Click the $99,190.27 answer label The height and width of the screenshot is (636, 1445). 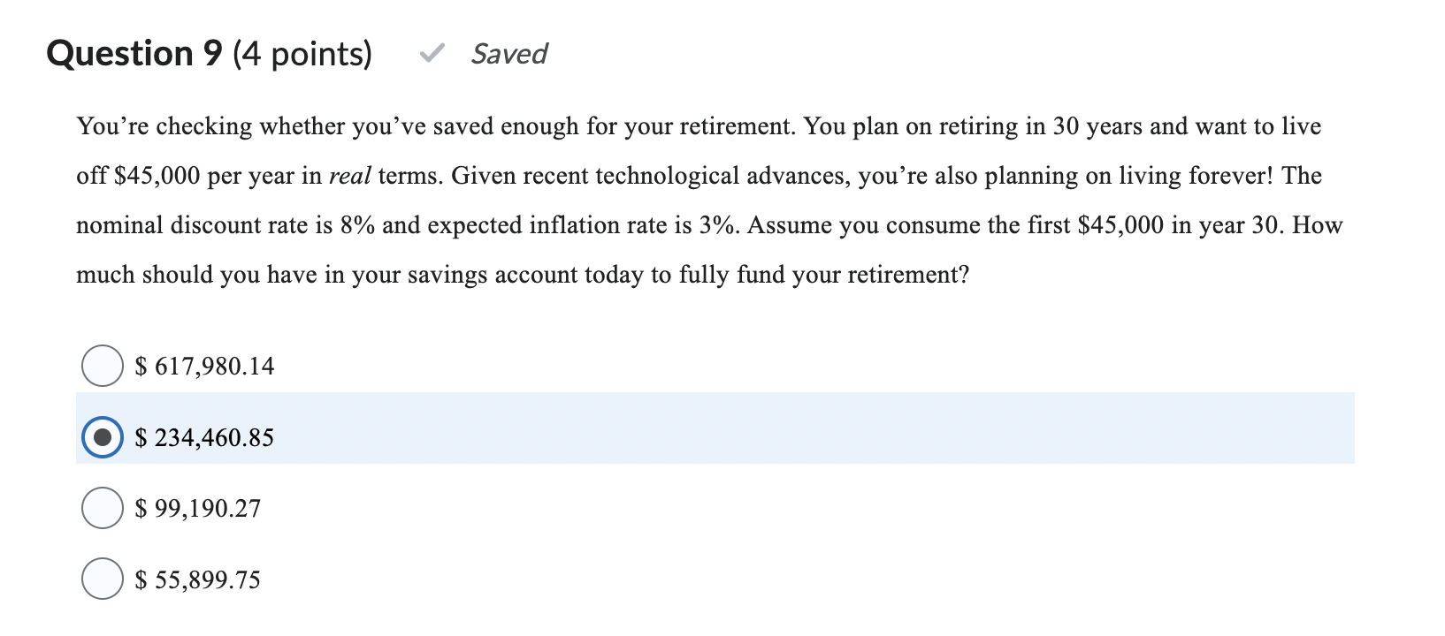pyautogui.click(x=197, y=507)
